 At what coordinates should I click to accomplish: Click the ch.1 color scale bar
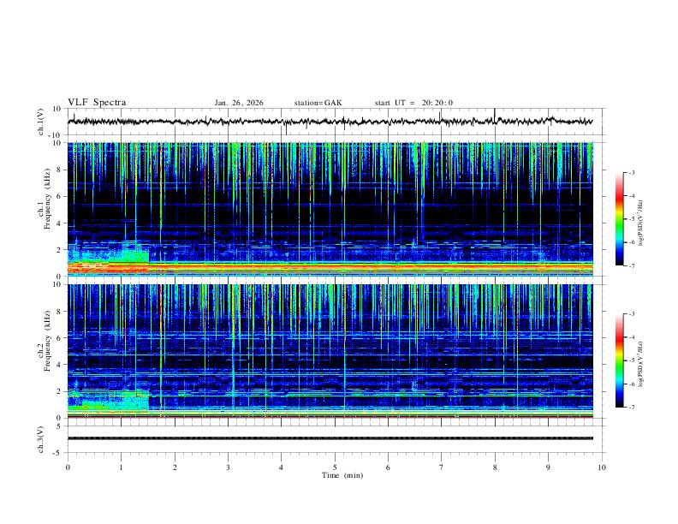point(619,219)
